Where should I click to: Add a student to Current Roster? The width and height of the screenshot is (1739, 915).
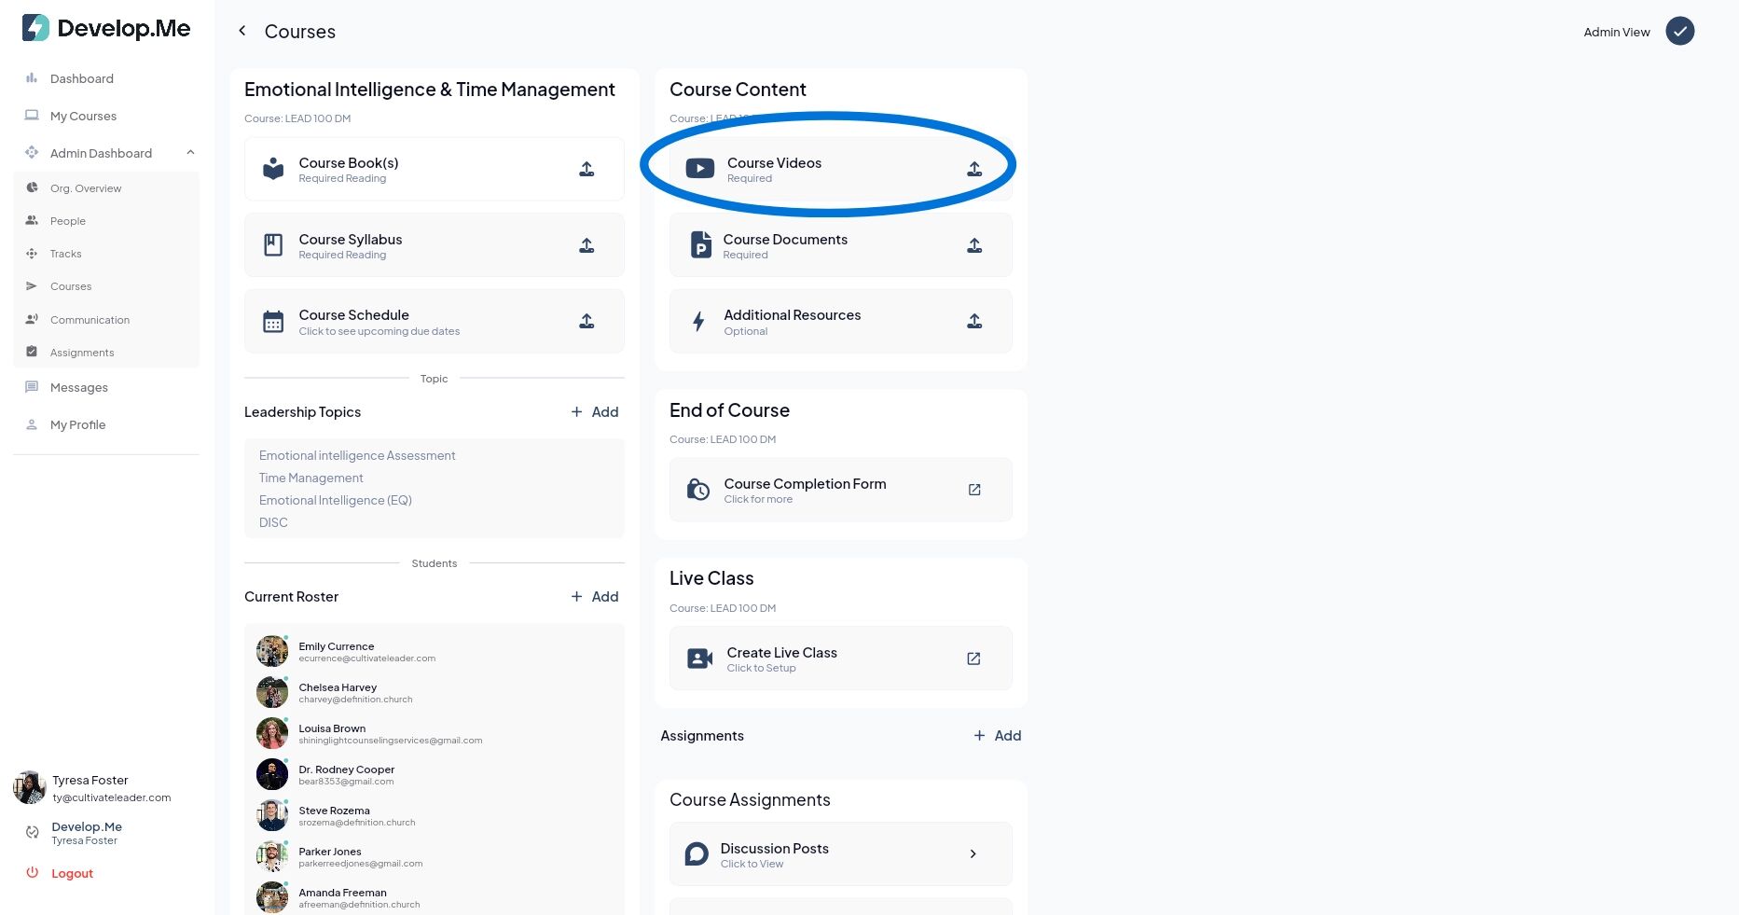[x=595, y=597]
